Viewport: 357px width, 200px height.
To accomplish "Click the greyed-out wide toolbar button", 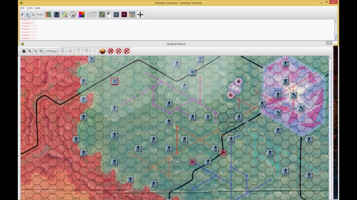I will [x=92, y=14].
